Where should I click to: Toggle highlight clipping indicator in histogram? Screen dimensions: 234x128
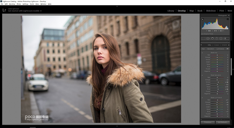coord(228,19)
